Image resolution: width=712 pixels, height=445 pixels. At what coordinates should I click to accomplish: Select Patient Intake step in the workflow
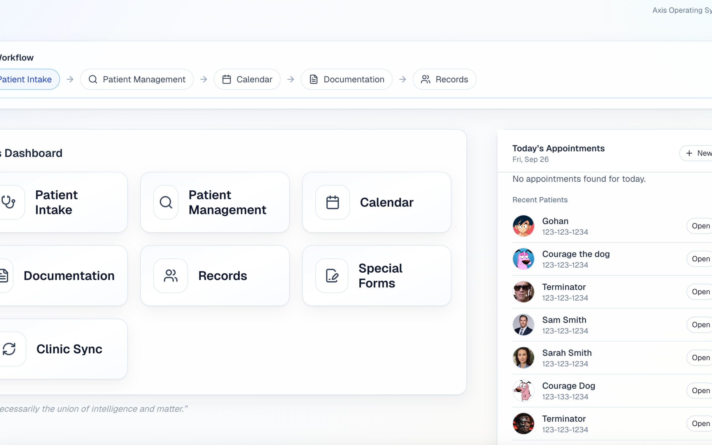(25, 79)
